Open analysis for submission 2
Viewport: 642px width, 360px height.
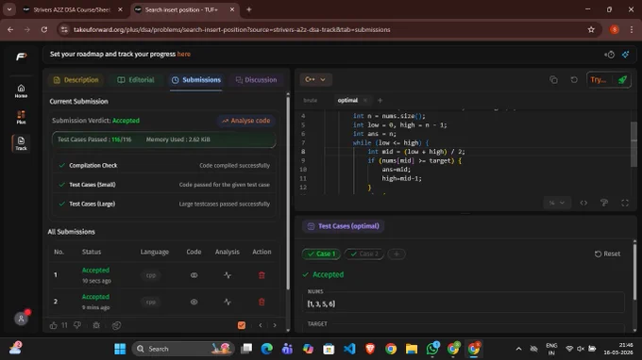(228, 302)
